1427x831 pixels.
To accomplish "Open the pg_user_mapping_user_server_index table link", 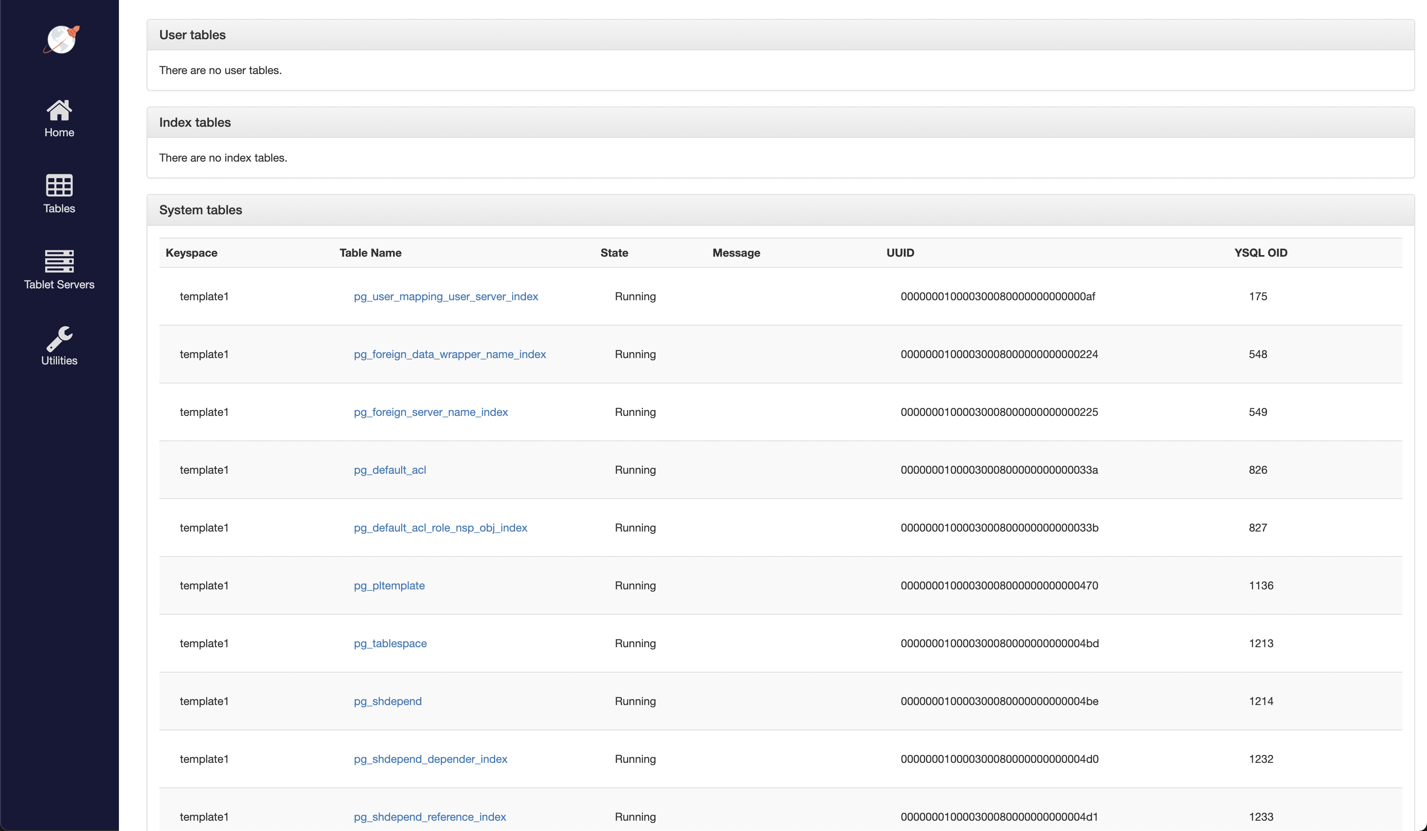I will [446, 296].
